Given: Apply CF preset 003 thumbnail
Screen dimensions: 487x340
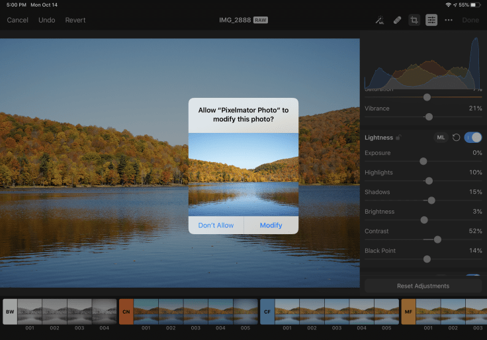Looking at the screenshot, I should point(337,312).
